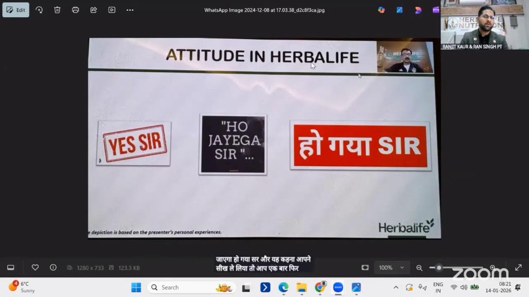Open the blue arrow app on taskbar
Image resolution: width=529 pixels, height=297 pixels.
coord(265,288)
